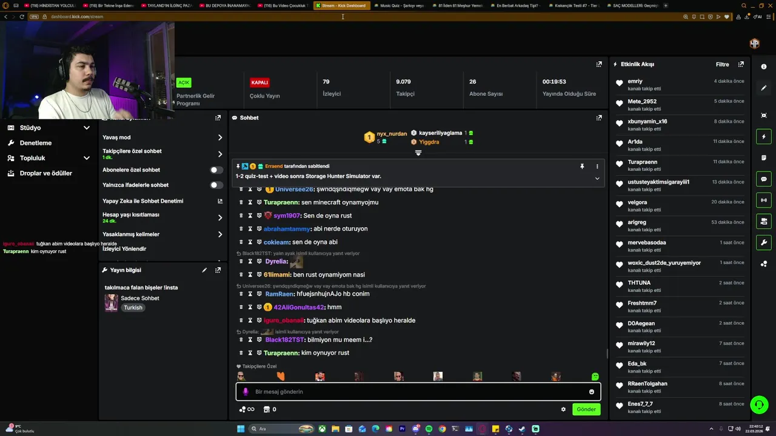Toggle the broadcast signal sidebar icon
The height and width of the screenshot is (436, 776).
tap(764, 200)
